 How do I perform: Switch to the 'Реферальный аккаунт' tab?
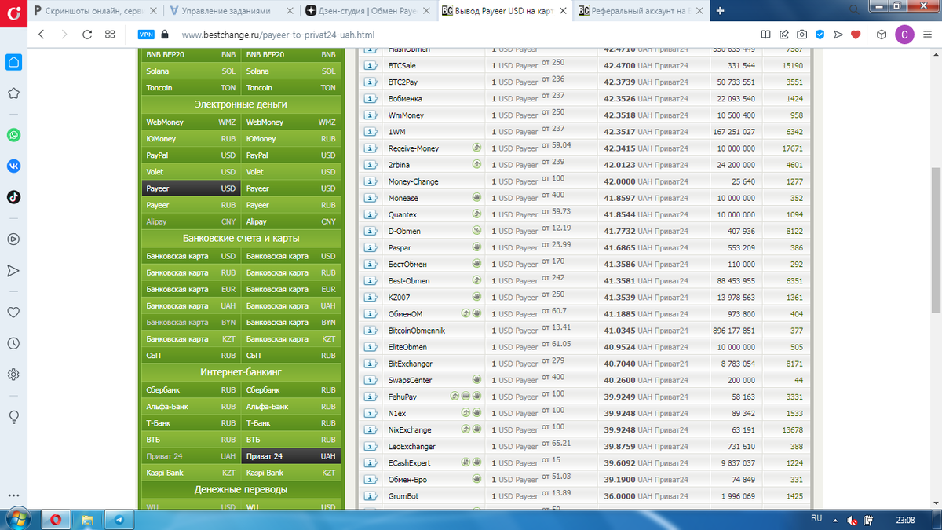[x=641, y=11]
